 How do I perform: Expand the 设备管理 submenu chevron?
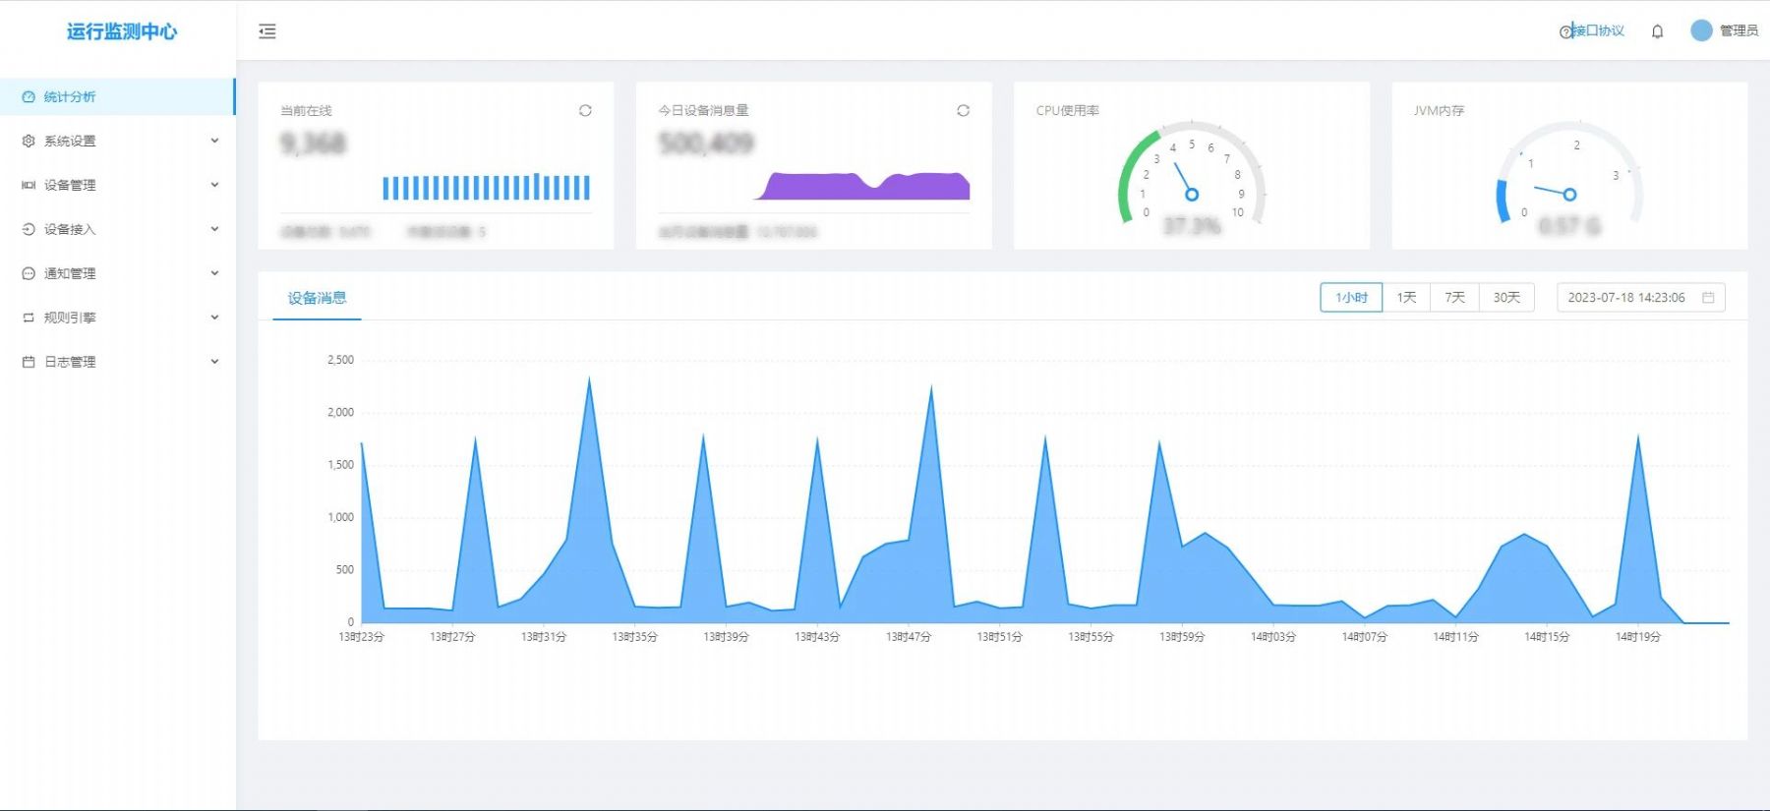(x=214, y=185)
